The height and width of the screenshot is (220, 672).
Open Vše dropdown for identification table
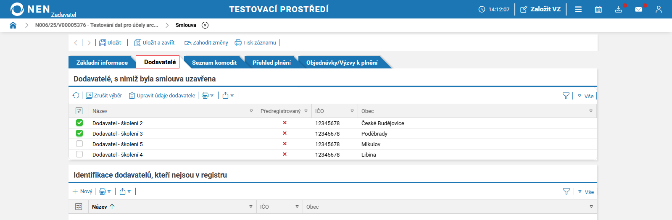[x=586, y=192]
